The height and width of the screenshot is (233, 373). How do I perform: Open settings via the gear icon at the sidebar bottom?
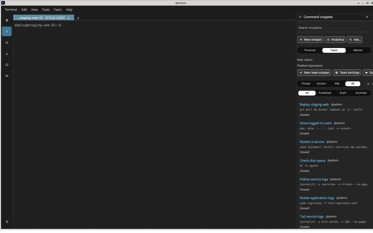click(7, 222)
